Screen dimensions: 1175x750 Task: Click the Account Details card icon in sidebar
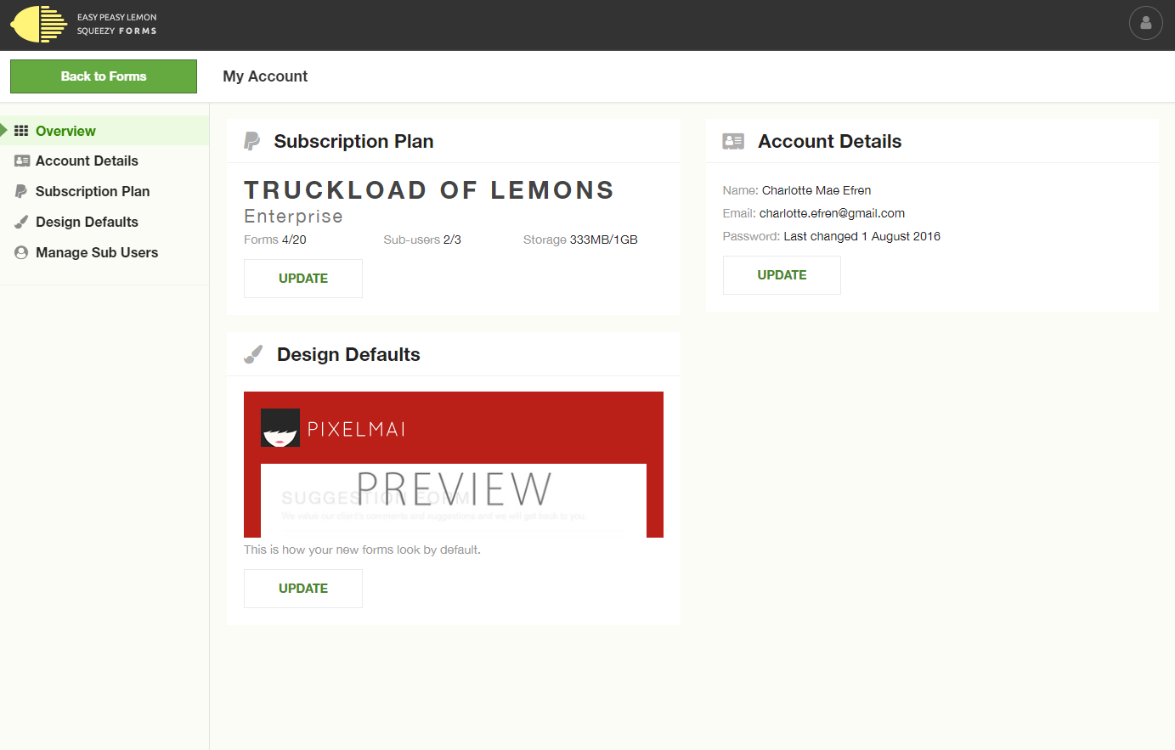point(22,161)
